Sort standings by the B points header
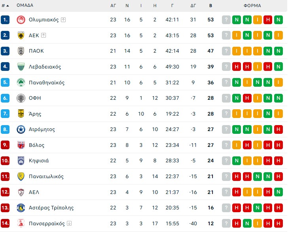This screenshot has width=288, height=232. point(210,6)
